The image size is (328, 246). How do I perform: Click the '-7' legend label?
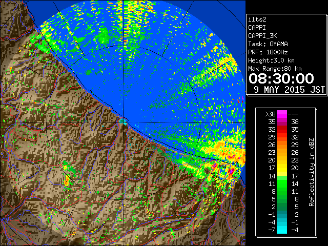click(272, 230)
